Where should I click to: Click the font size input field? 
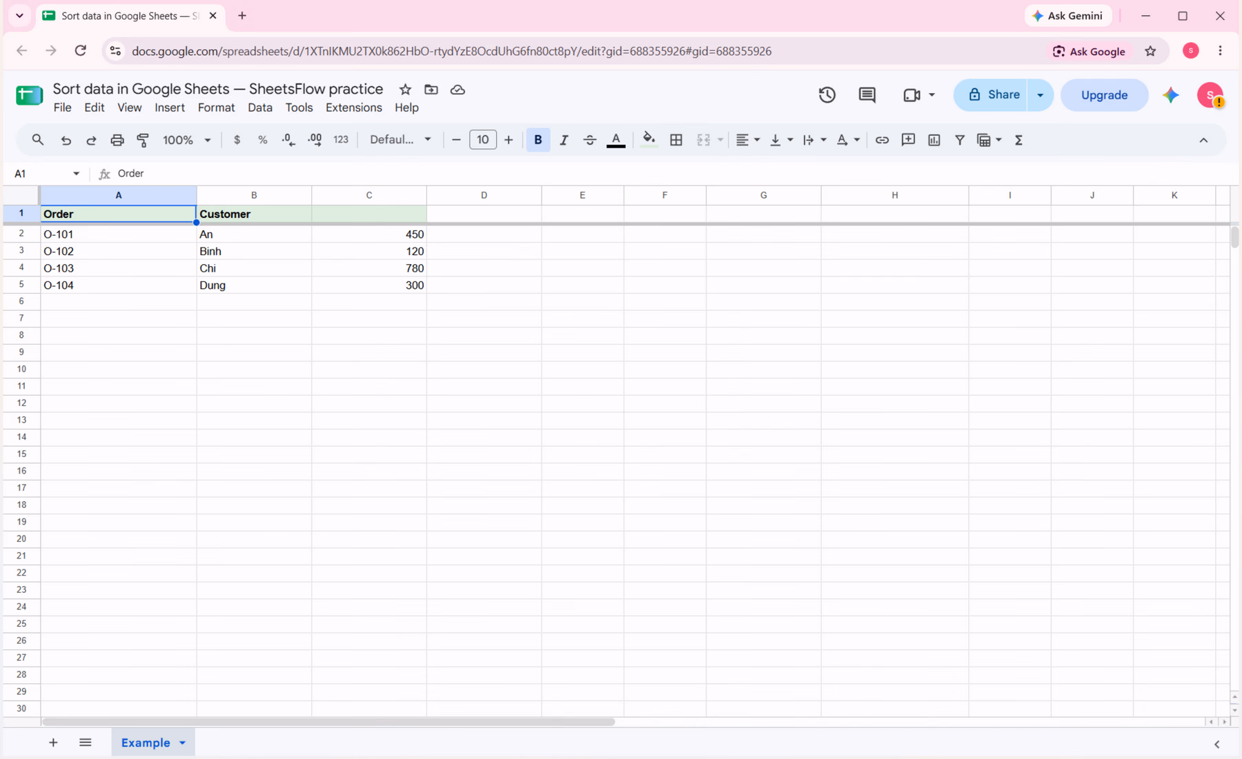(482, 140)
